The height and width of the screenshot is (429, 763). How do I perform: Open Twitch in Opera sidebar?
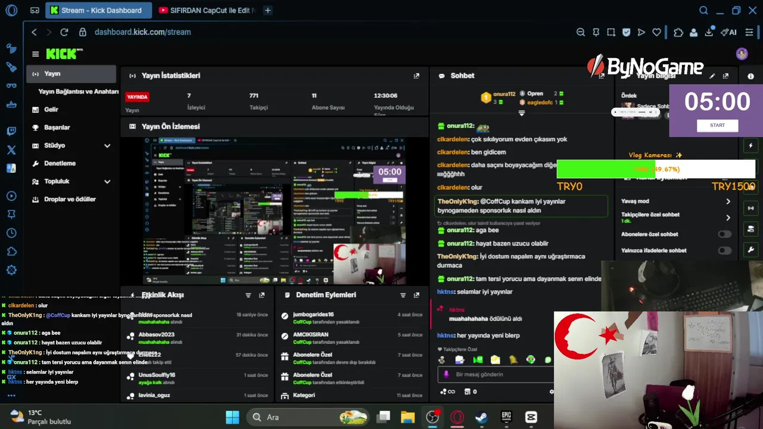pyautogui.click(x=11, y=131)
